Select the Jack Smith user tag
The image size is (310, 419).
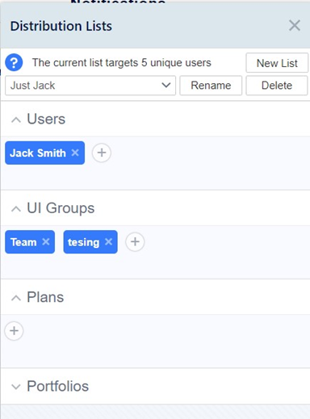pyautogui.click(x=38, y=153)
